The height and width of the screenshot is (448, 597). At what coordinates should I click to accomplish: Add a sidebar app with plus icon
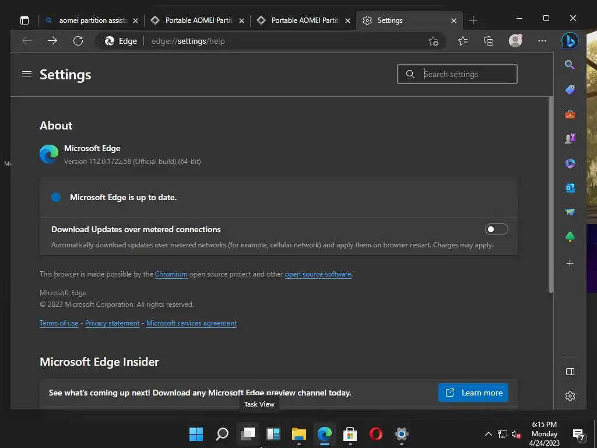(570, 264)
